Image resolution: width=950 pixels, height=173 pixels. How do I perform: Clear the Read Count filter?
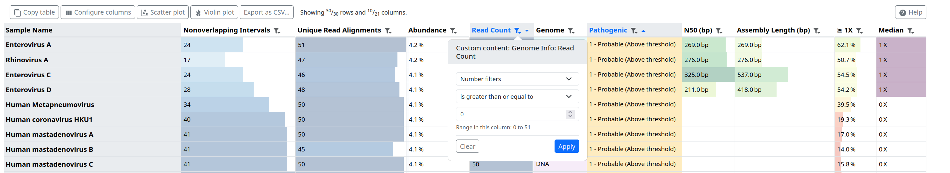[x=467, y=146]
